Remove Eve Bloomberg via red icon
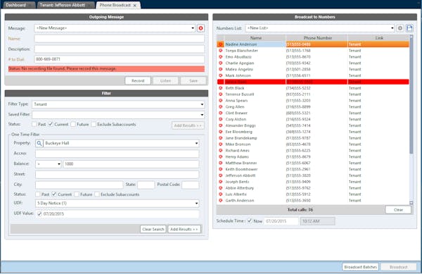Viewport: 422px width, 274px height. click(x=221, y=132)
